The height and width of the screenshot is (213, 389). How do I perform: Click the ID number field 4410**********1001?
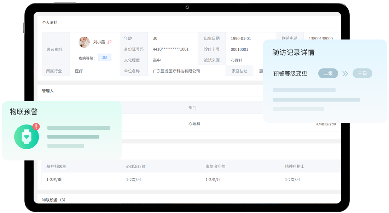pos(170,49)
